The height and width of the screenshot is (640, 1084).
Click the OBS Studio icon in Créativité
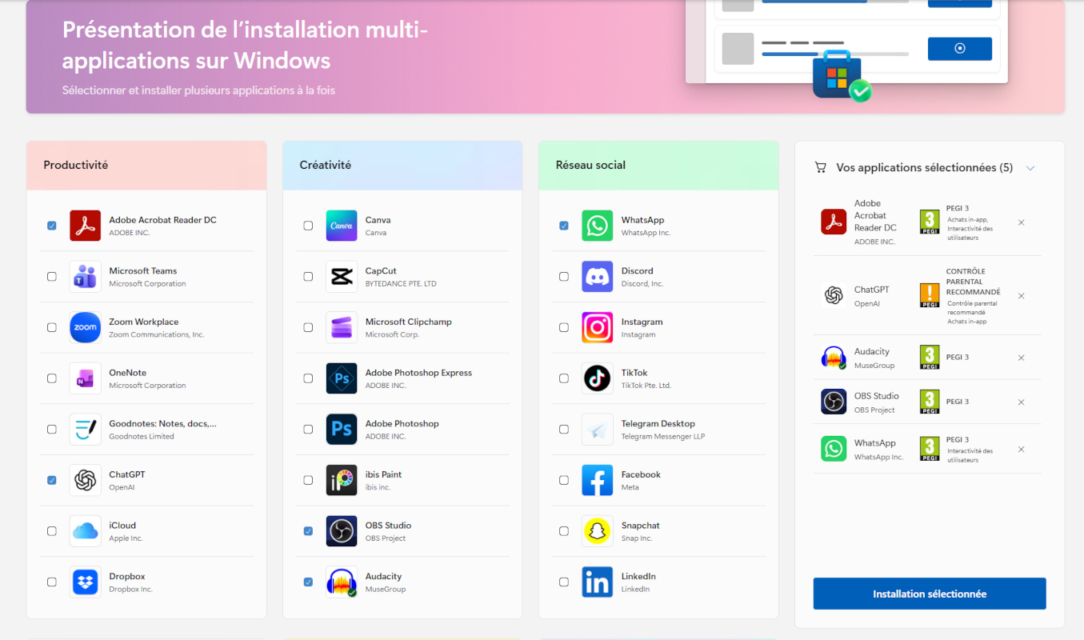click(x=341, y=530)
